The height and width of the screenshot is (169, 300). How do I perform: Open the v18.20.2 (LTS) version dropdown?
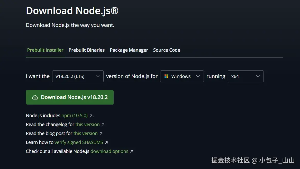(78, 76)
